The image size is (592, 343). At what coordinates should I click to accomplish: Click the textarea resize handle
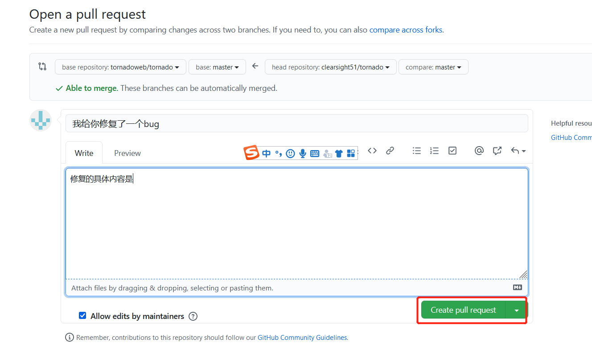pyautogui.click(x=523, y=275)
